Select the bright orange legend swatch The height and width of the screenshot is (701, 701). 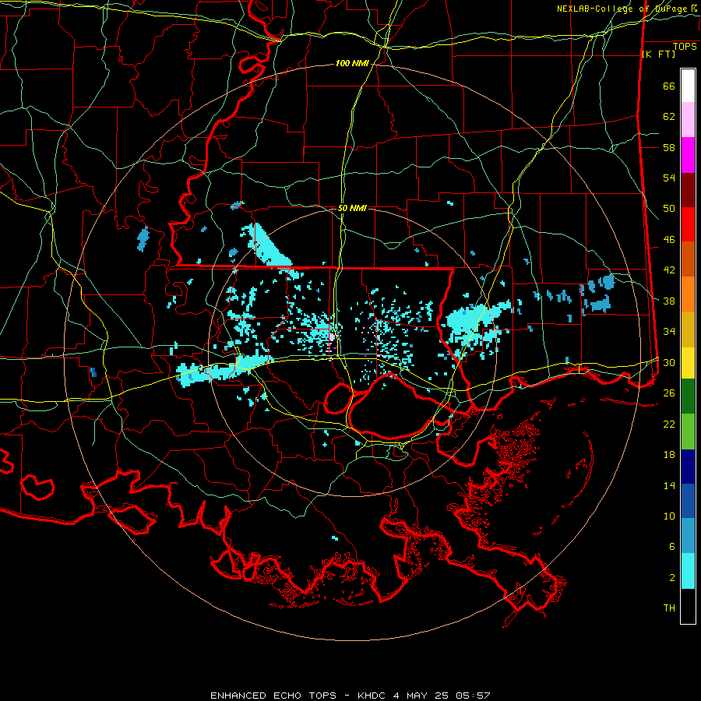pyautogui.click(x=688, y=294)
